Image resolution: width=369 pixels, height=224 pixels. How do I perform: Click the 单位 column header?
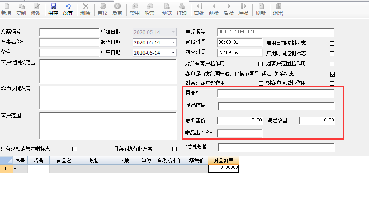point(146,161)
